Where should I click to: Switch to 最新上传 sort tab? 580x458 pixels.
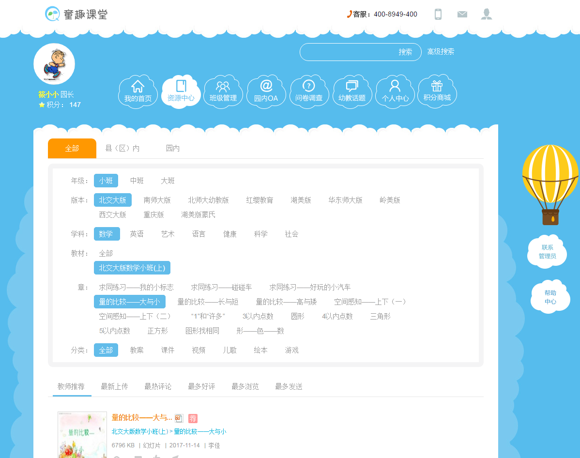(114, 386)
